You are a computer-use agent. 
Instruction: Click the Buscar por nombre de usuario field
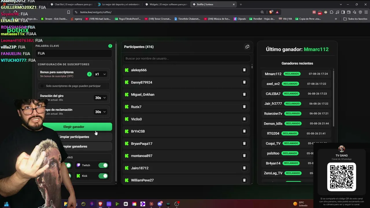coord(187,58)
